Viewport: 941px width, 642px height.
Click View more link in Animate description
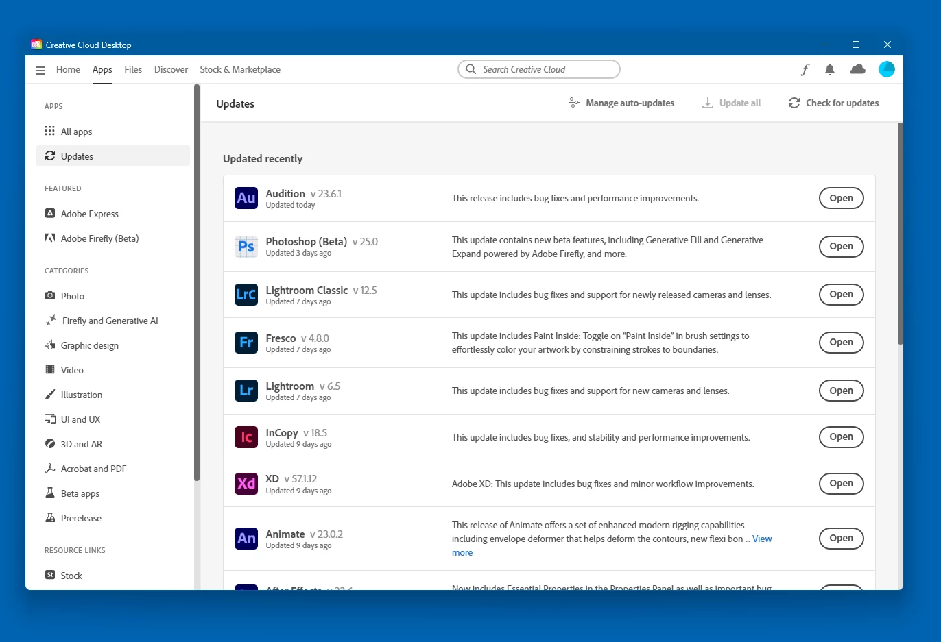point(762,539)
